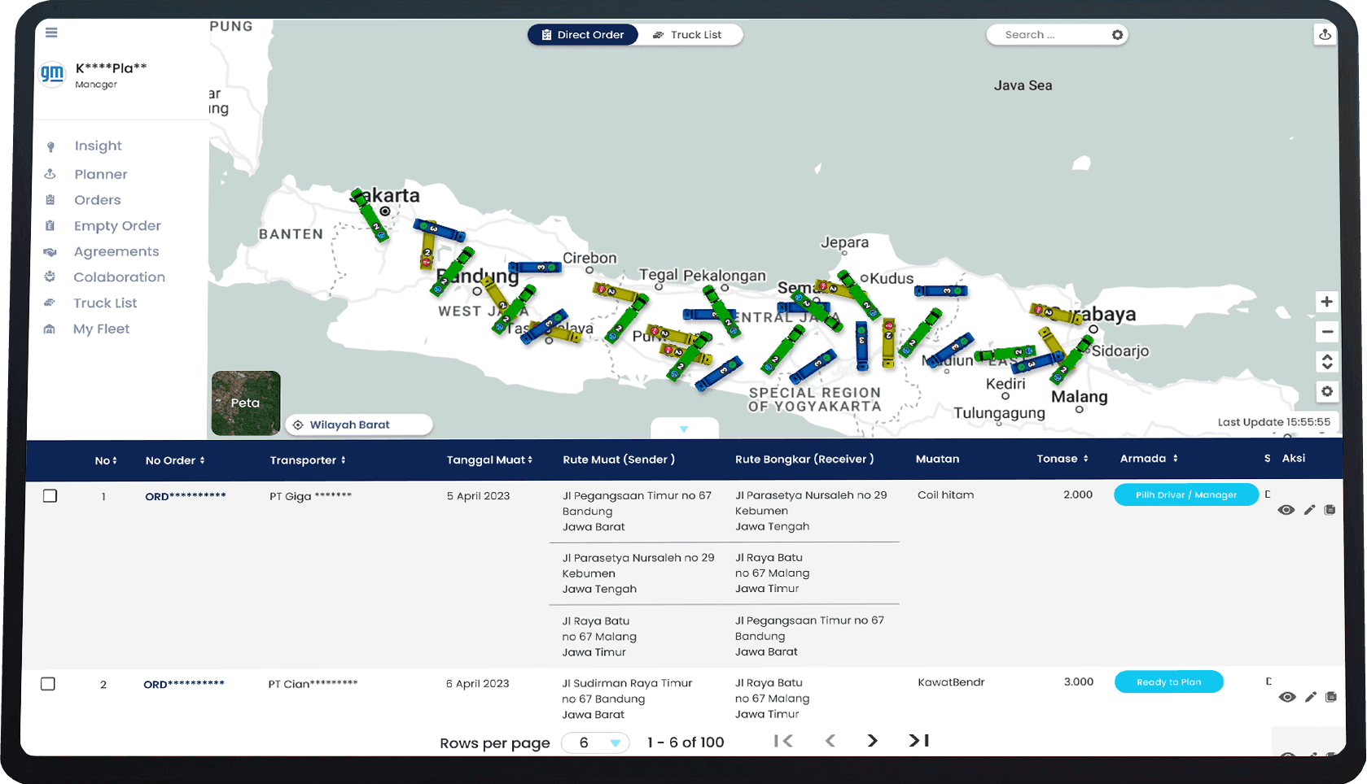Viewport: 1367px width, 784px height.
Task: Edit pencil icon for row 2
Action: tap(1310, 697)
